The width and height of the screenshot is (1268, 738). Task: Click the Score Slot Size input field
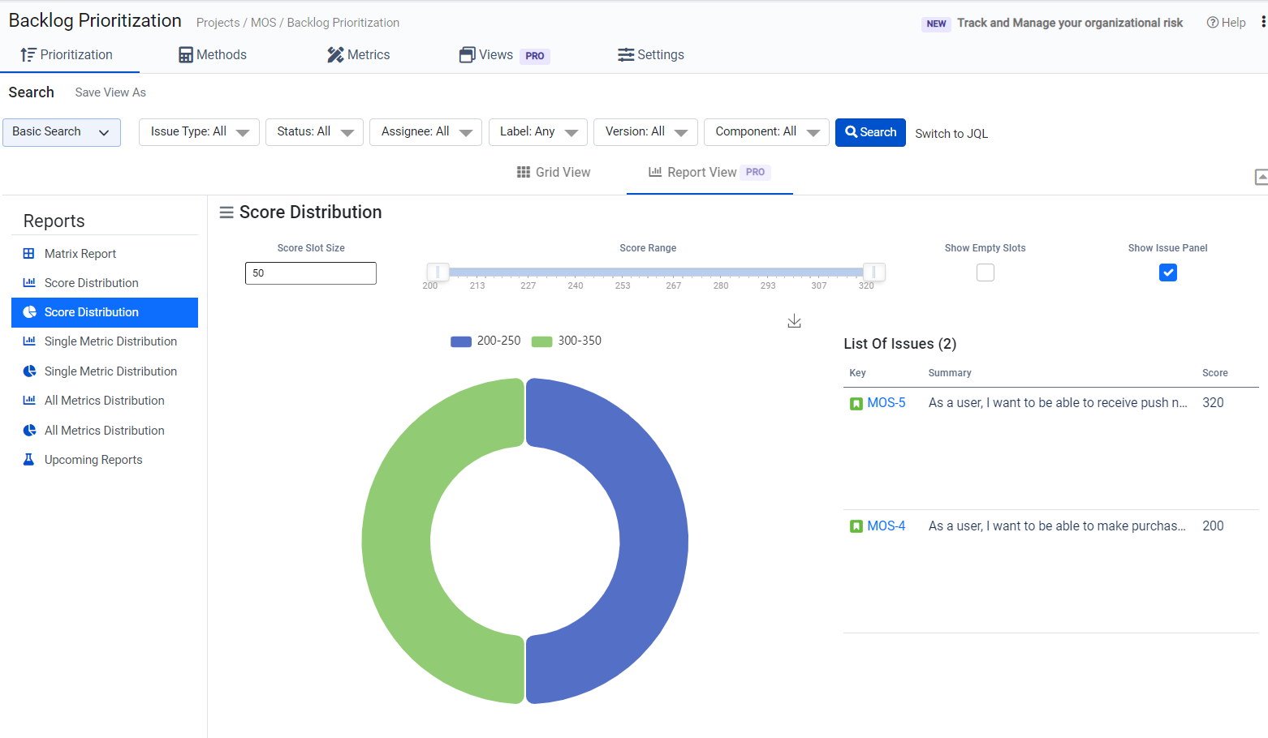tap(310, 273)
